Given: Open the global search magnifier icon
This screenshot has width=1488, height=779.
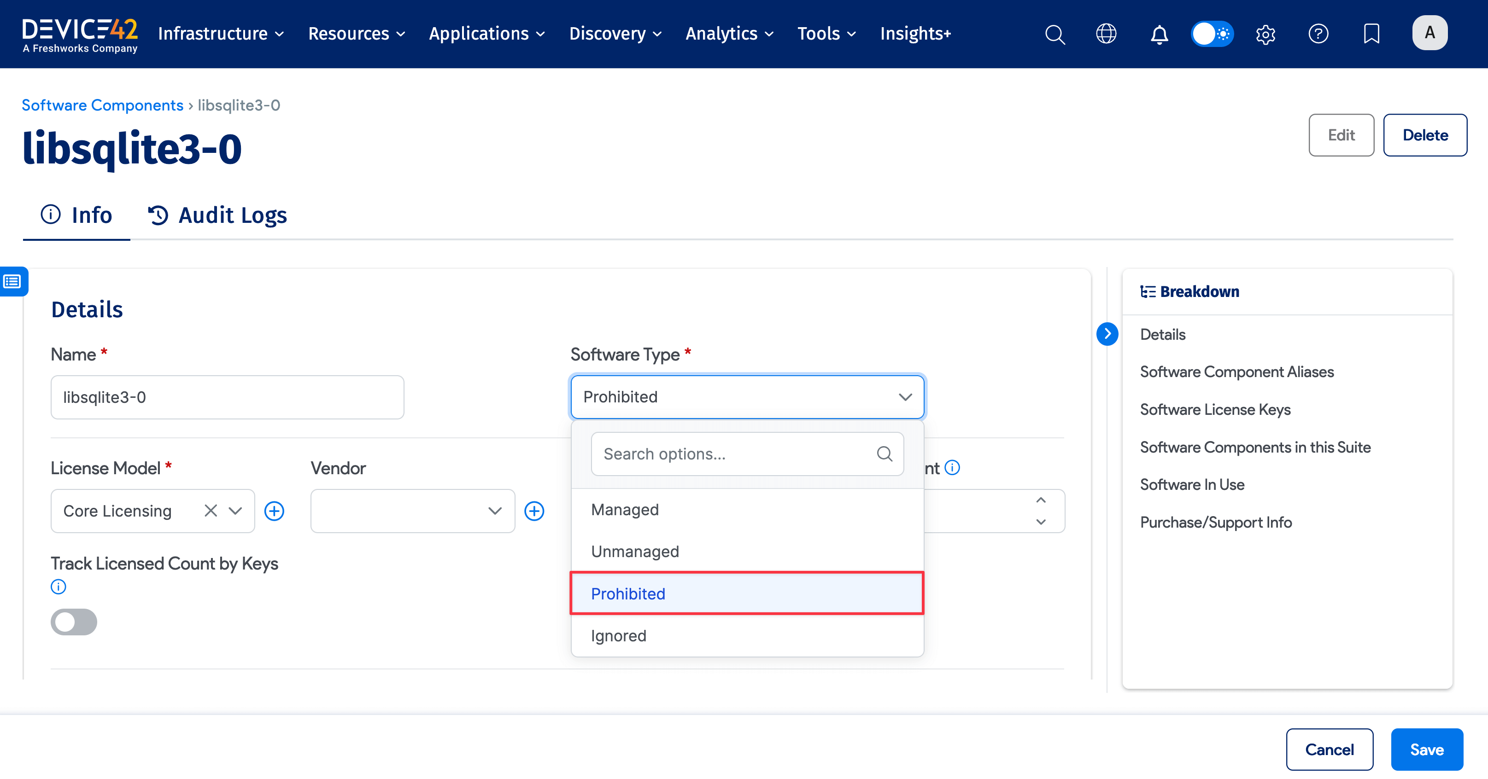Looking at the screenshot, I should [1055, 34].
